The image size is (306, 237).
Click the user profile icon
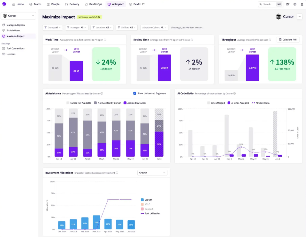coord(302,4)
